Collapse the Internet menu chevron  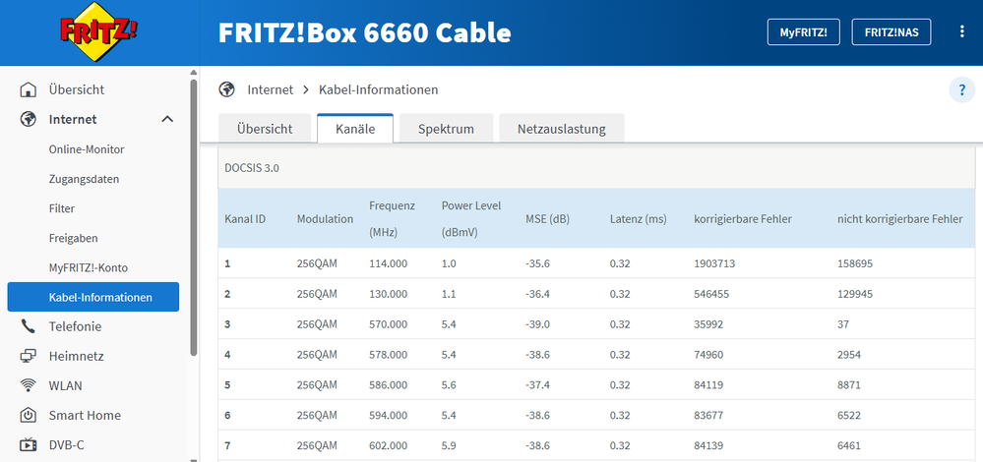pyautogui.click(x=167, y=120)
